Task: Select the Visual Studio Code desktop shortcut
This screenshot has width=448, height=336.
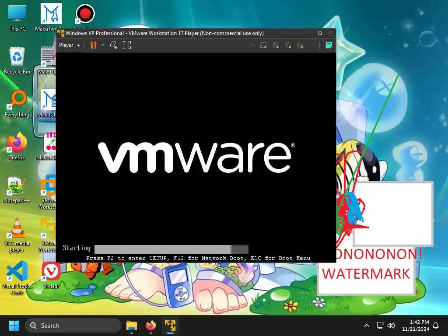Action: coord(17,278)
